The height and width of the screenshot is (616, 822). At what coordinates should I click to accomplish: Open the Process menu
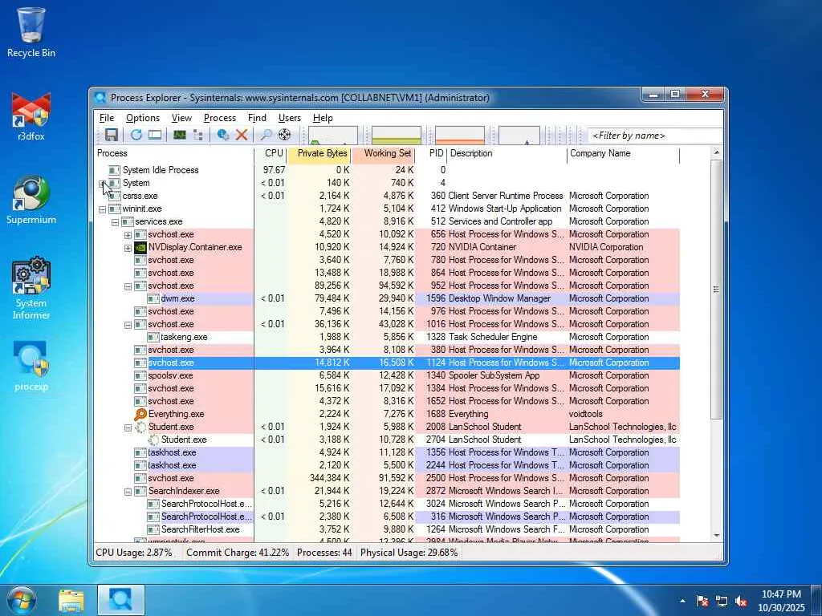tap(220, 118)
